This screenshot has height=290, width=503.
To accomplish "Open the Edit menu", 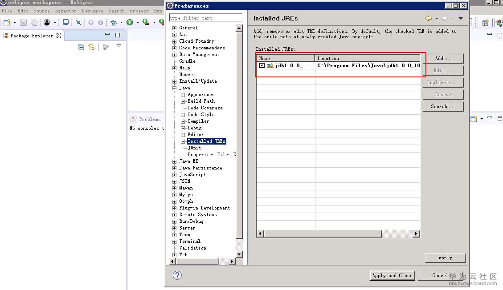I will tap(23, 11).
